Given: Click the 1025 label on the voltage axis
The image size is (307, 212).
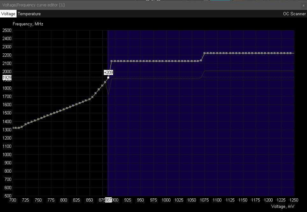Looking at the screenshot, I should tap(179, 200).
